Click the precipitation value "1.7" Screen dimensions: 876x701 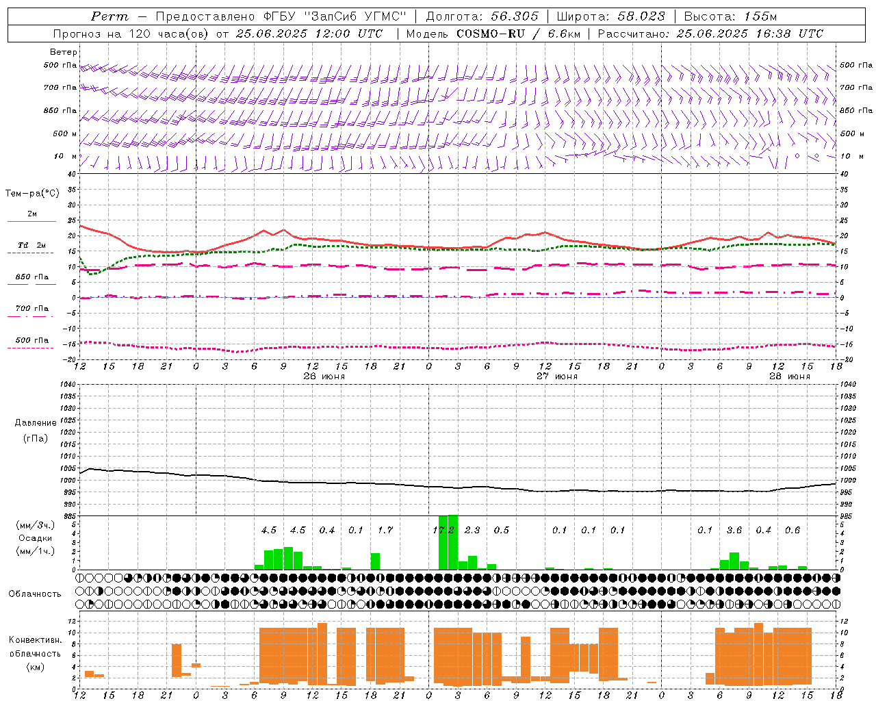385,531
